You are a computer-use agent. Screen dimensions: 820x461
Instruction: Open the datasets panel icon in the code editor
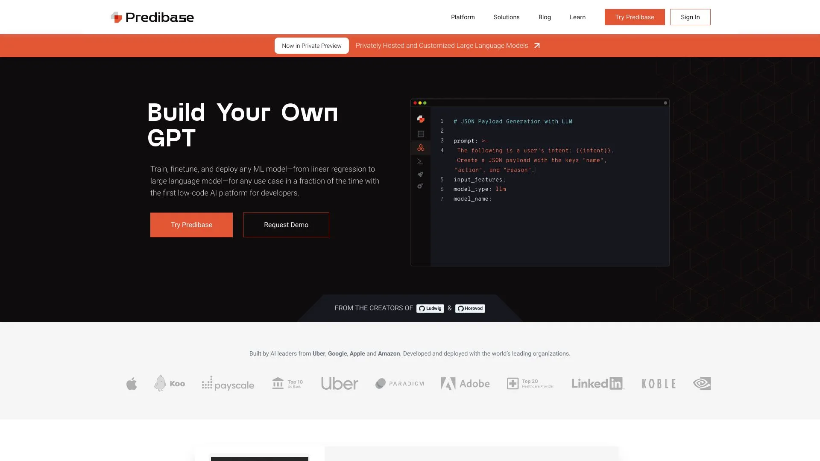[x=420, y=134]
